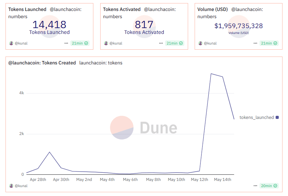Click the May 4th axis label
The image size is (288, 196).
[x=107, y=180]
